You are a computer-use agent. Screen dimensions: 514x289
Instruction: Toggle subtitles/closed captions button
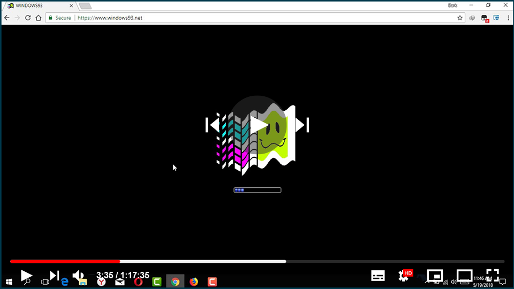(378, 276)
